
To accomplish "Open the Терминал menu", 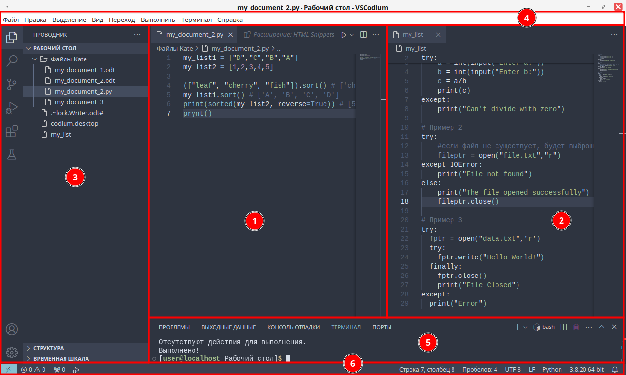I will [196, 20].
